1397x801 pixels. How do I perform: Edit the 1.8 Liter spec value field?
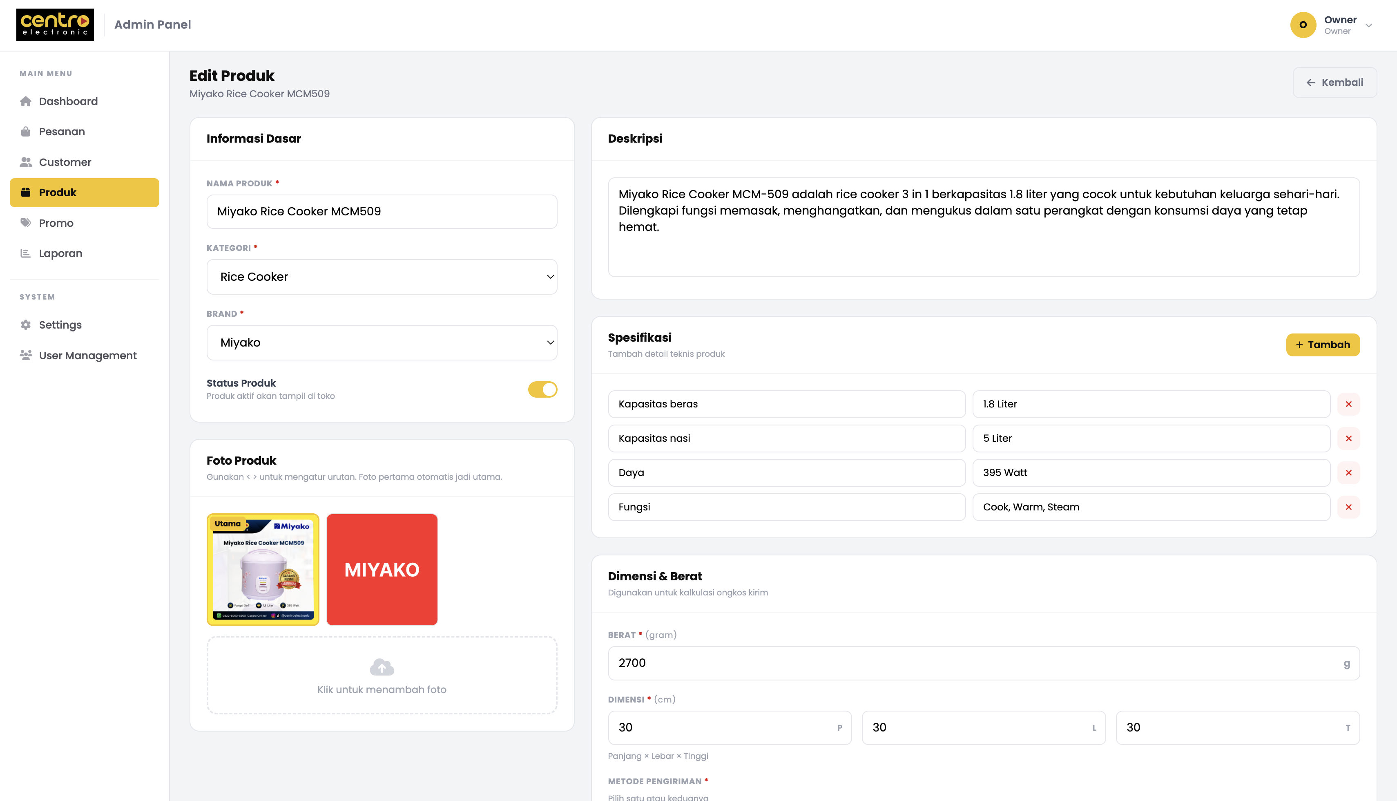tap(1151, 404)
